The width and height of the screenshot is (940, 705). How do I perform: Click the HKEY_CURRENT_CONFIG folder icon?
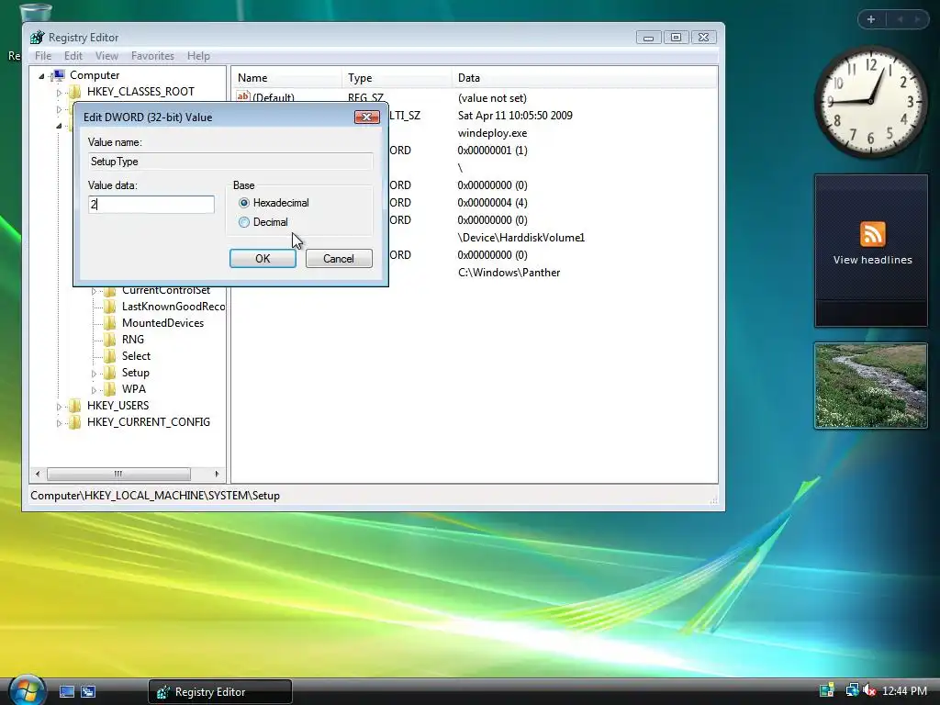tap(75, 422)
